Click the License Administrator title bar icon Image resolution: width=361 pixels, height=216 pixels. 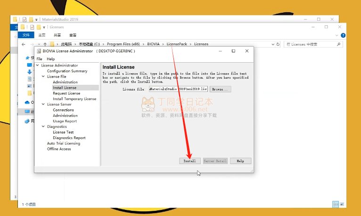[39, 51]
